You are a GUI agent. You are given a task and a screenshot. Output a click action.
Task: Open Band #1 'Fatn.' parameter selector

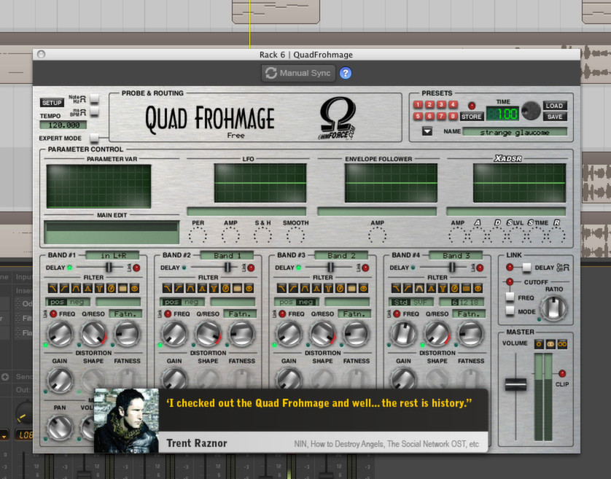(x=125, y=314)
